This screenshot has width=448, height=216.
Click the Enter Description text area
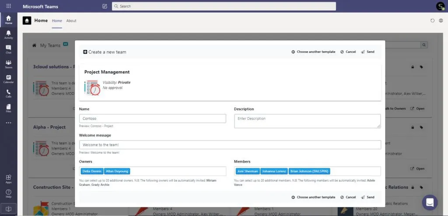tap(308, 121)
